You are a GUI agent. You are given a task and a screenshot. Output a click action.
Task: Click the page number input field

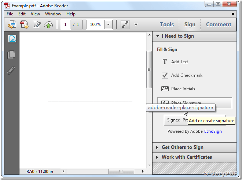click(66, 25)
